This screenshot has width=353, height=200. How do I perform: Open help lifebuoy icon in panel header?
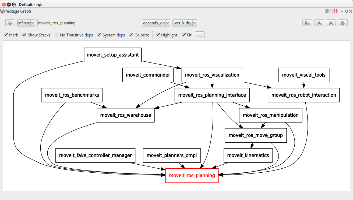pyautogui.click(x=335, y=11)
